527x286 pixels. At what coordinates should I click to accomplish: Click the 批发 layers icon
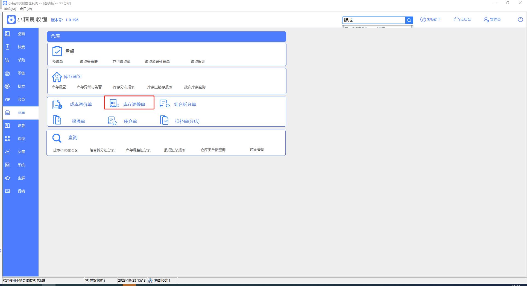(7, 86)
